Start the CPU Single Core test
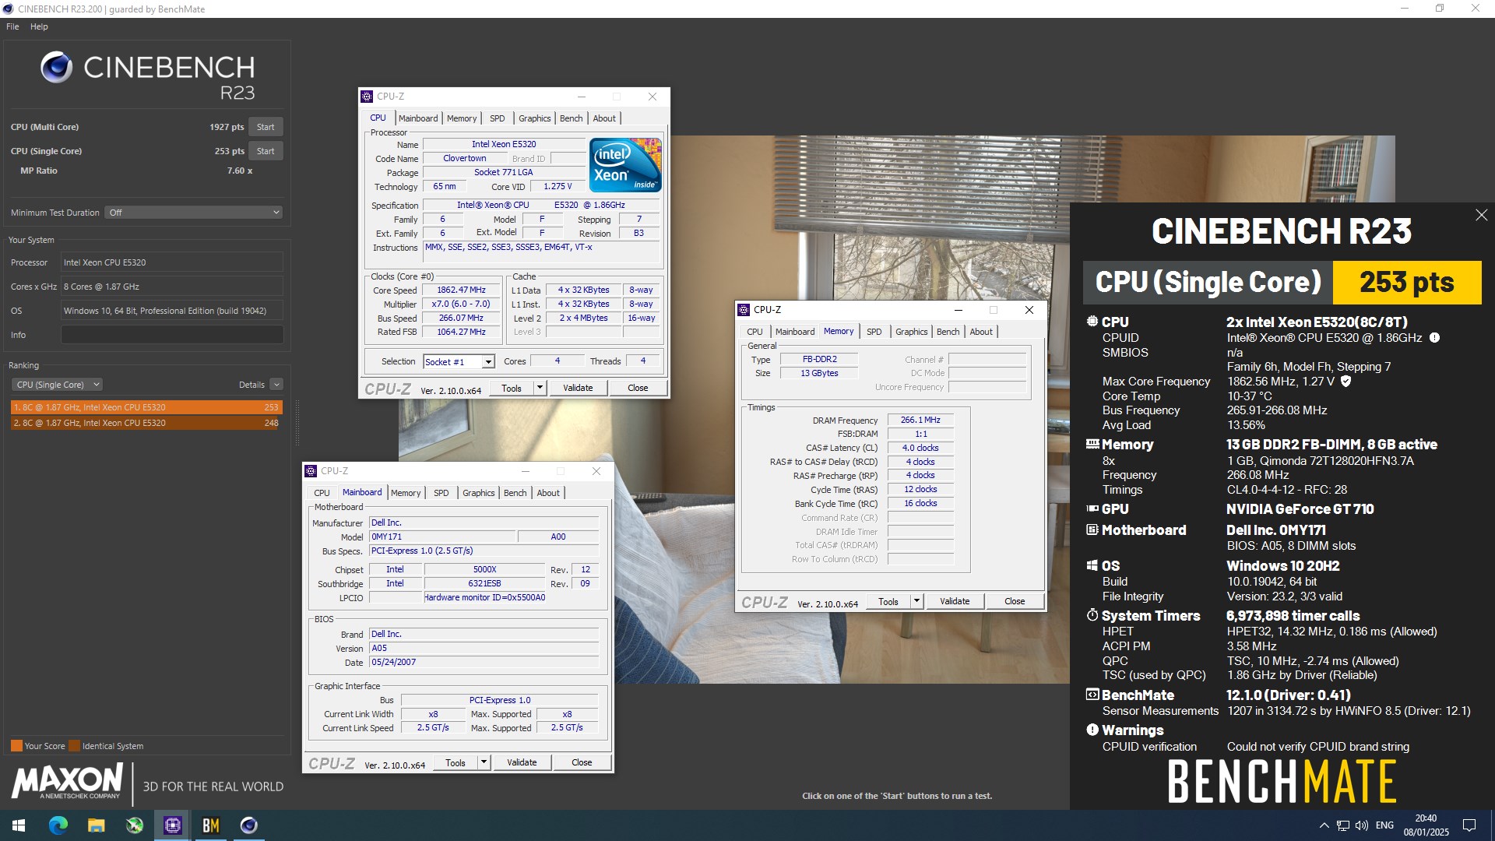1495x841 pixels. pos(266,151)
